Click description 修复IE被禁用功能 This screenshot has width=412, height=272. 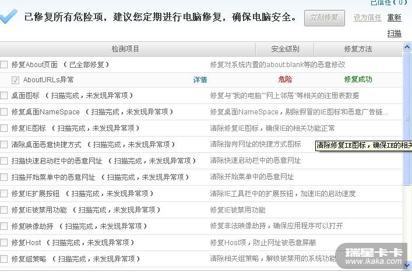[238, 210]
